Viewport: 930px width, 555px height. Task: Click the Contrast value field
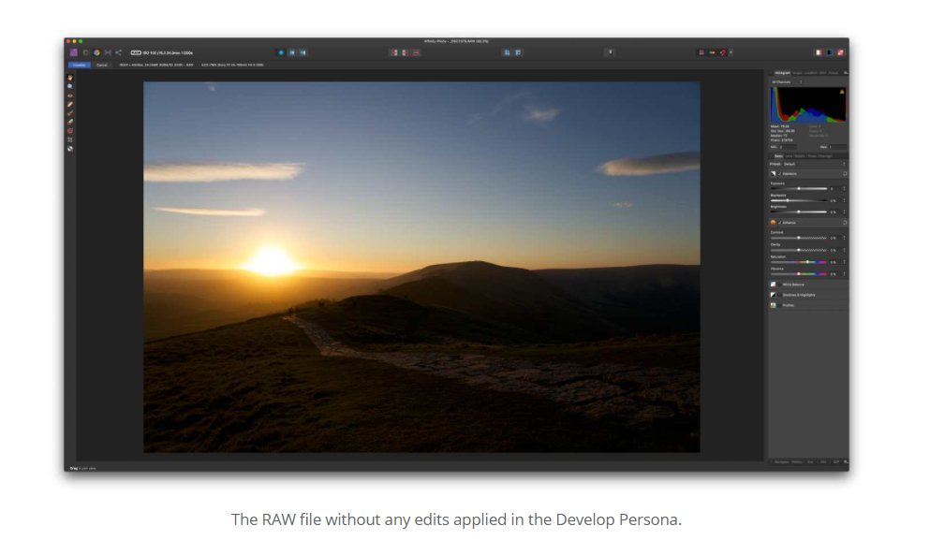point(834,238)
